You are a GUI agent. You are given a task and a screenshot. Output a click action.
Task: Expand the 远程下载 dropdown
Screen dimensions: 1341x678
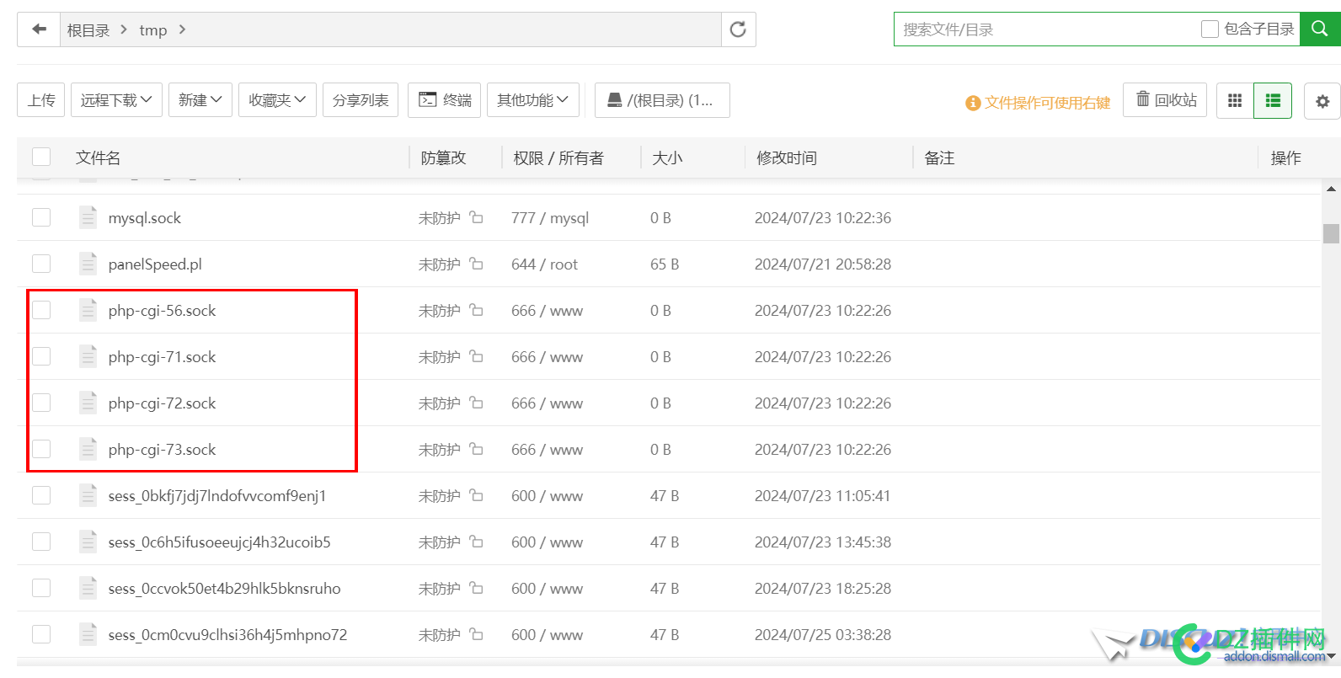(x=116, y=100)
